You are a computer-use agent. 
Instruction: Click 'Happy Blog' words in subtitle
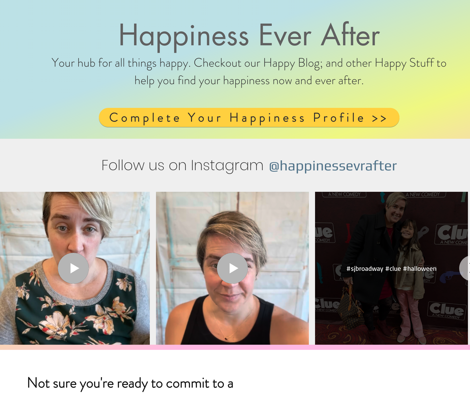click(x=293, y=63)
